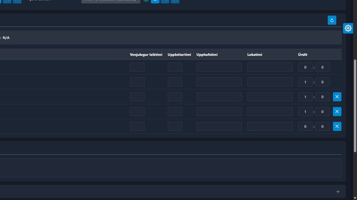Click fifth row's right Úrslit score box

(x=323, y=126)
